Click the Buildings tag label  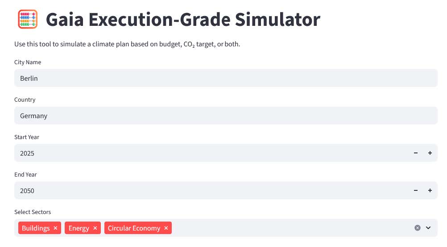click(36, 228)
